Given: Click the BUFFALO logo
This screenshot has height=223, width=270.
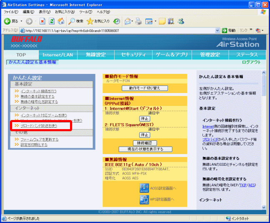Looking at the screenshot, I should (x=27, y=39).
